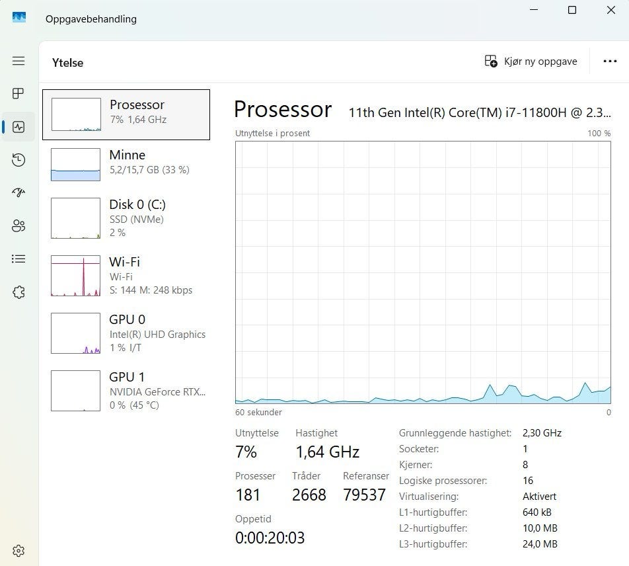Click Kjør ny oppgave button
The width and height of the screenshot is (629, 566).
[x=531, y=61]
